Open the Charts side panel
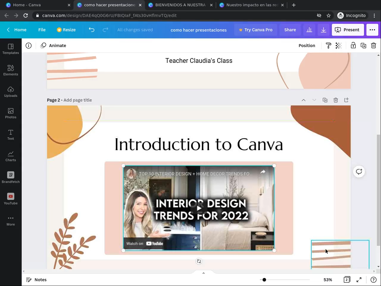This screenshot has height=286, width=381. click(11, 156)
